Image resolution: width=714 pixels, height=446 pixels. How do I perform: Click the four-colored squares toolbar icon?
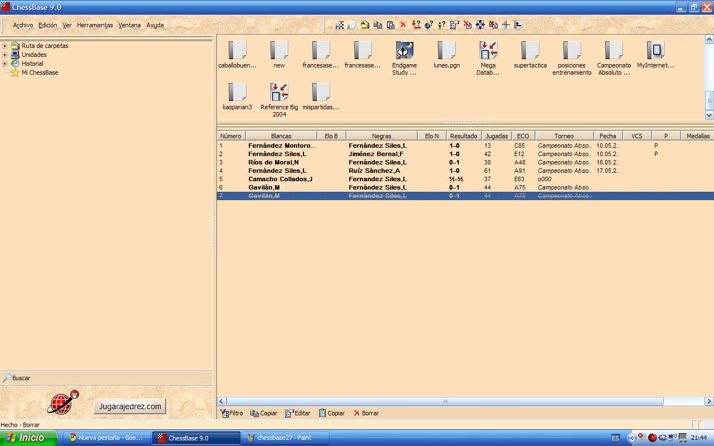click(505, 25)
